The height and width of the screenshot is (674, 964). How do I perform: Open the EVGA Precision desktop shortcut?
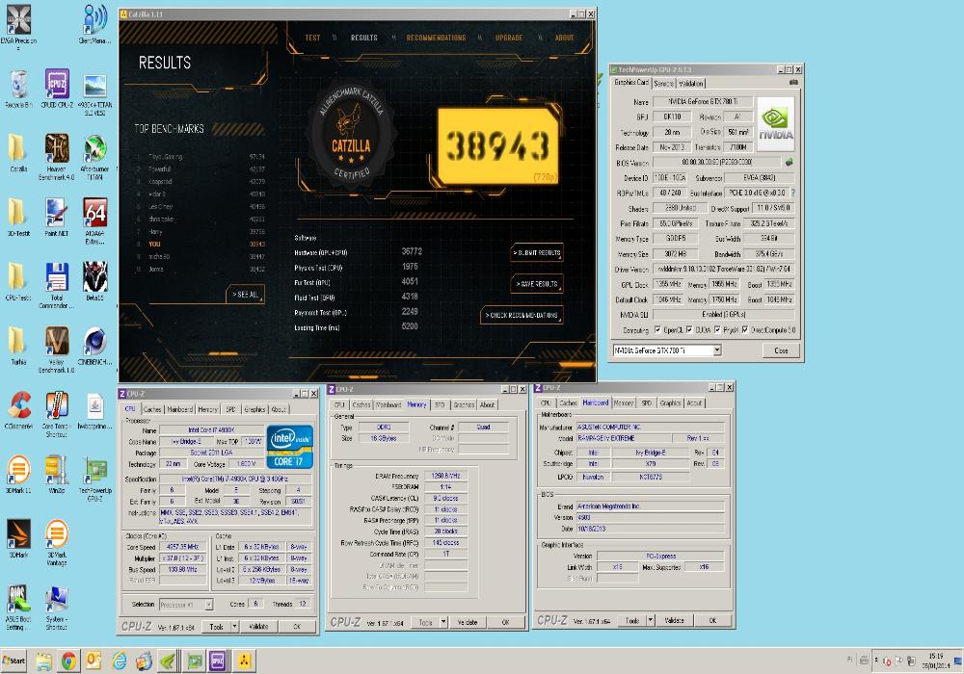coord(18,26)
